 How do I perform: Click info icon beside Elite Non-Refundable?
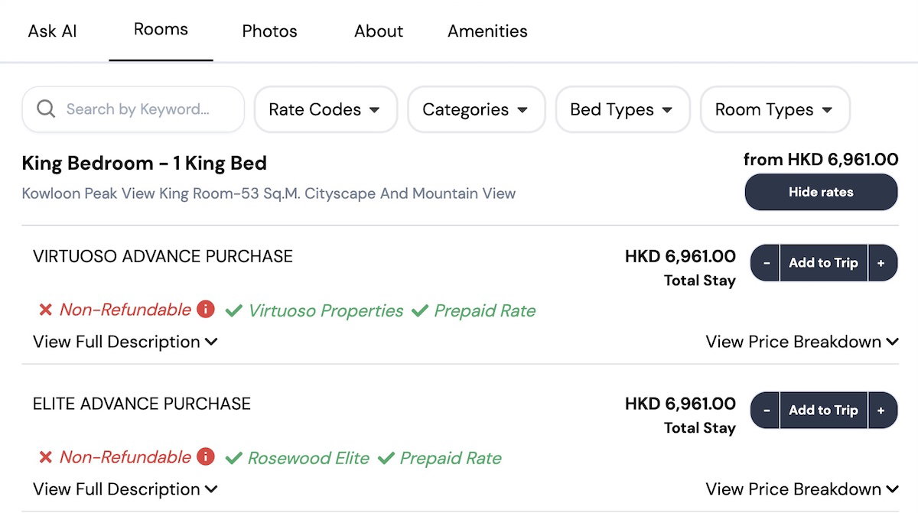point(205,457)
